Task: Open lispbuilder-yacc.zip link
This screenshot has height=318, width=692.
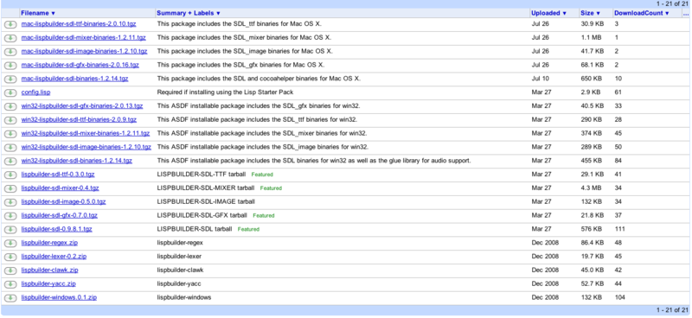Action: pos(48,284)
